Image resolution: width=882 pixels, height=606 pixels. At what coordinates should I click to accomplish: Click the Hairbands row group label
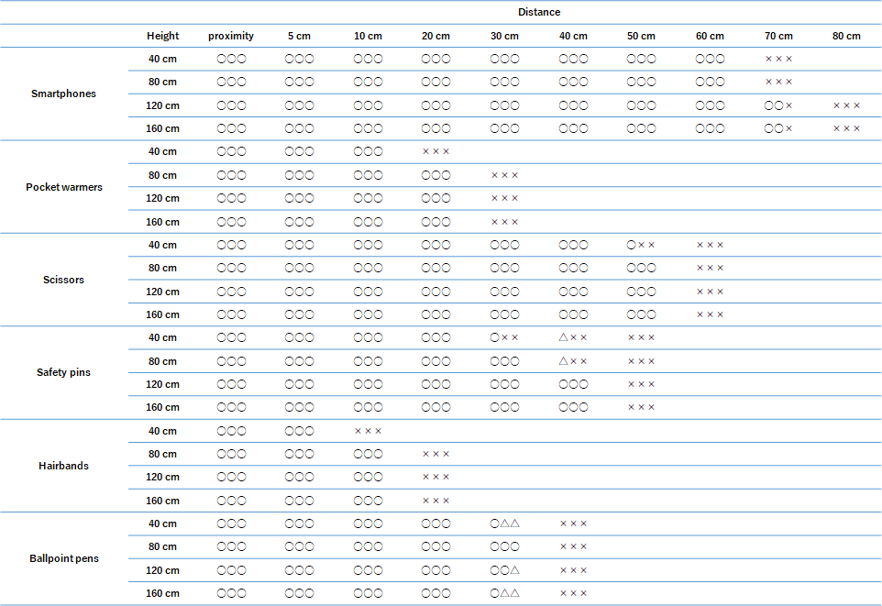(x=63, y=466)
